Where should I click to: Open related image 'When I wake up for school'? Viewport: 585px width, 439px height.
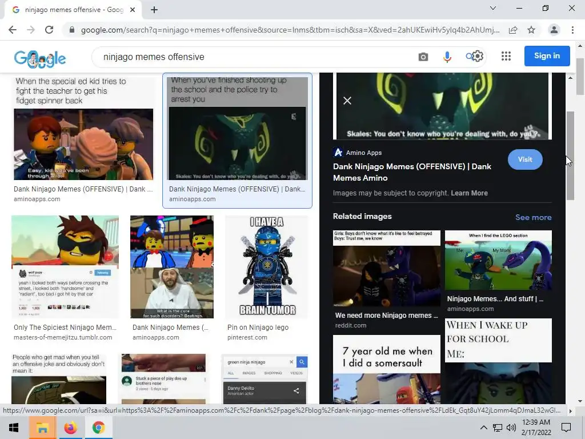point(498,361)
